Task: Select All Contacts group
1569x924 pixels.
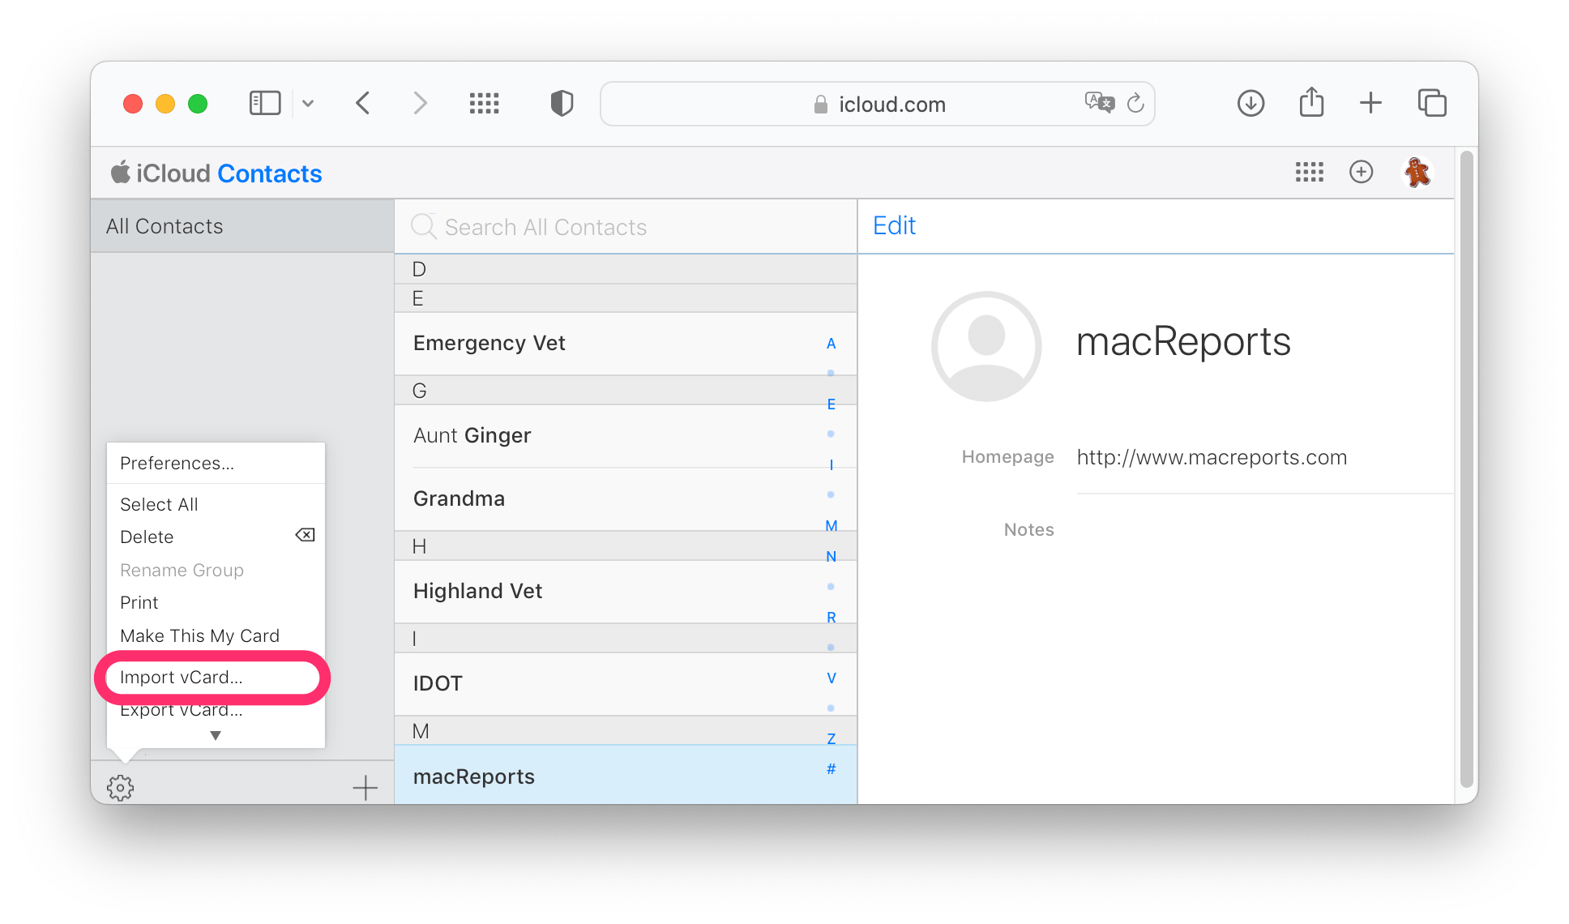Action: 242,226
